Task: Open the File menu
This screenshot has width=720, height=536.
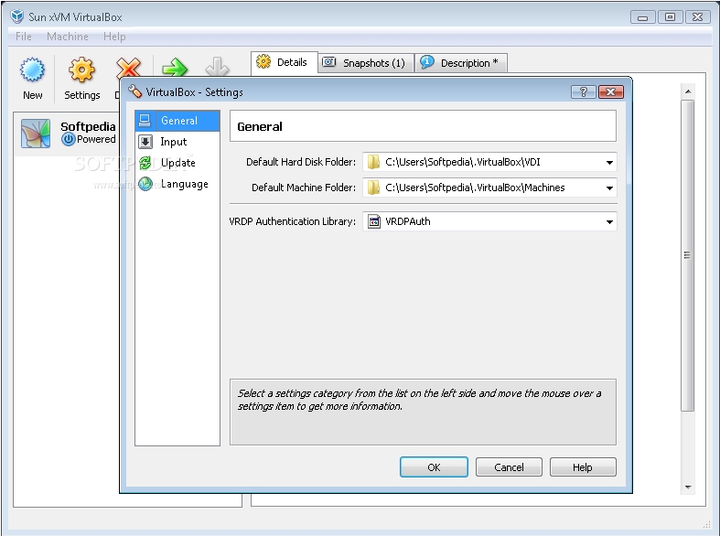Action: 24,37
